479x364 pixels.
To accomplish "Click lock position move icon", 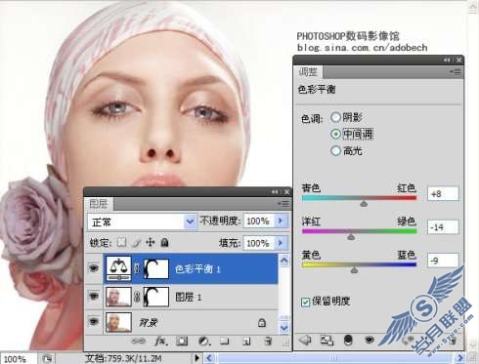I will [151, 242].
